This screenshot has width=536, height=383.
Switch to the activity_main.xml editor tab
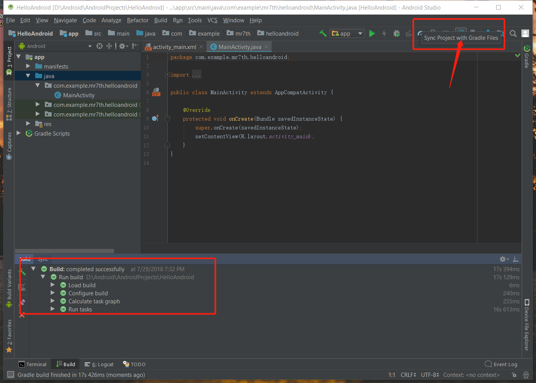(x=174, y=47)
